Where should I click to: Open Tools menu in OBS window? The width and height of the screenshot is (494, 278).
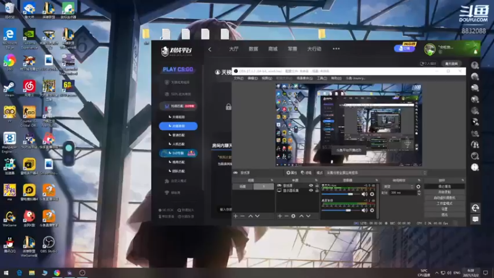pos(322,78)
